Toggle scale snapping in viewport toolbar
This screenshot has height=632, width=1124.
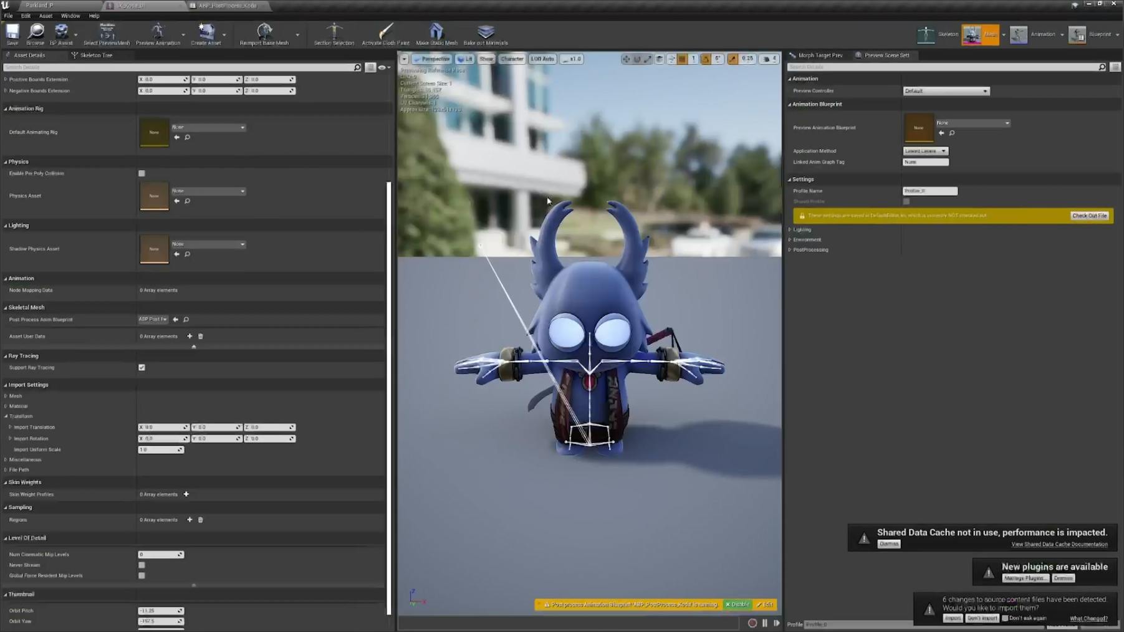click(733, 59)
